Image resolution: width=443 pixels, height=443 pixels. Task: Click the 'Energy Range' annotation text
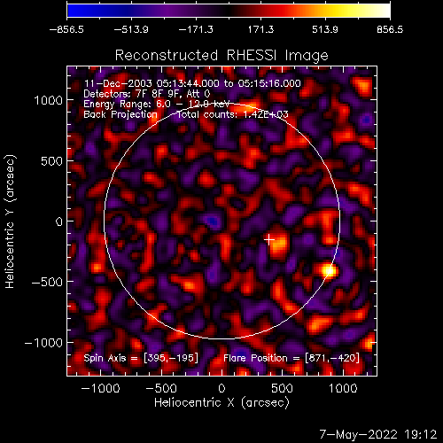pos(156,104)
